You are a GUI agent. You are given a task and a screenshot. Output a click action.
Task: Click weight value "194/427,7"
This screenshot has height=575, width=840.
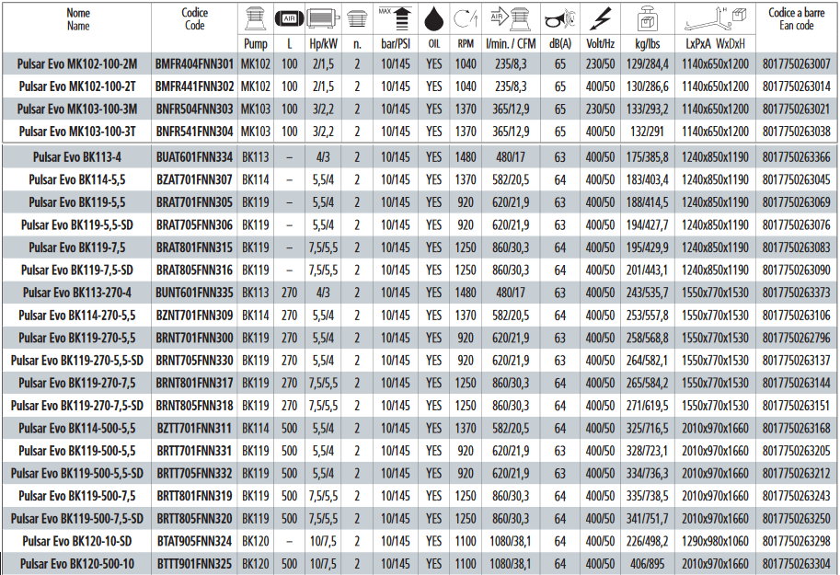tap(647, 225)
